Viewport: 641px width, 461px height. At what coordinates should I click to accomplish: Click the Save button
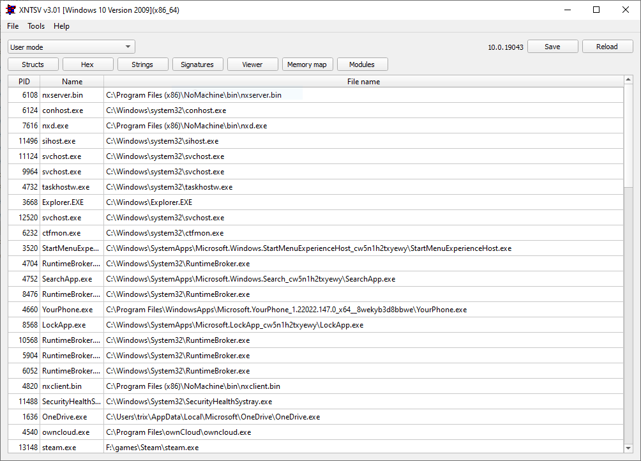553,47
